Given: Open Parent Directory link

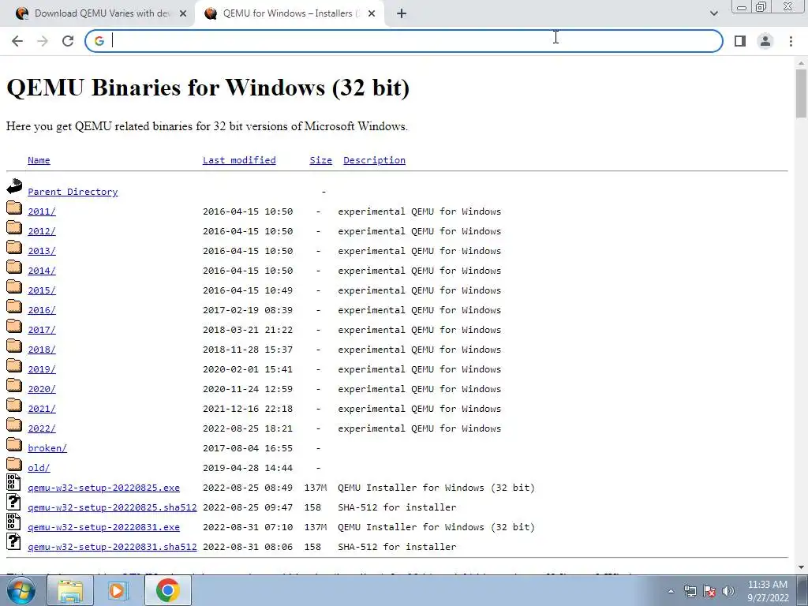Looking at the screenshot, I should click(x=73, y=192).
